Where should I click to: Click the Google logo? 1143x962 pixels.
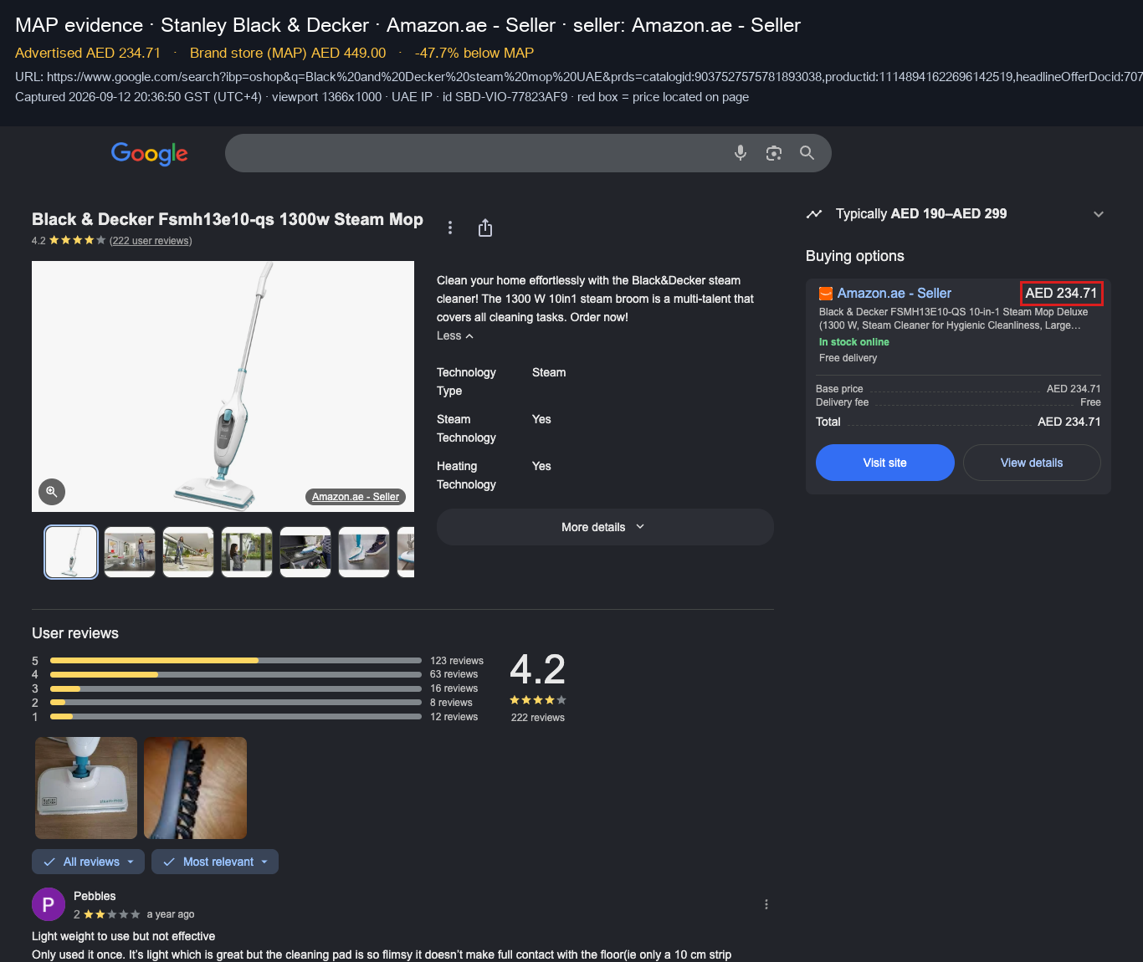[149, 154]
